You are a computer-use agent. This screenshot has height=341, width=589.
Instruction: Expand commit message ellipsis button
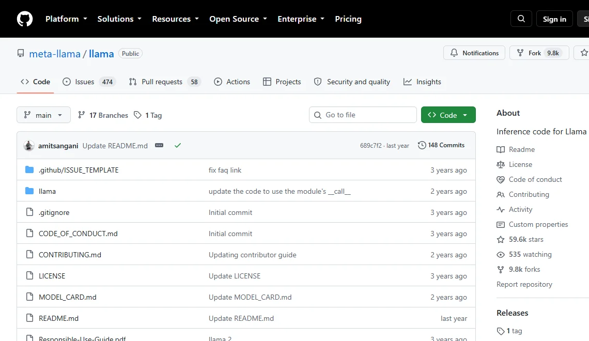coord(159,145)
